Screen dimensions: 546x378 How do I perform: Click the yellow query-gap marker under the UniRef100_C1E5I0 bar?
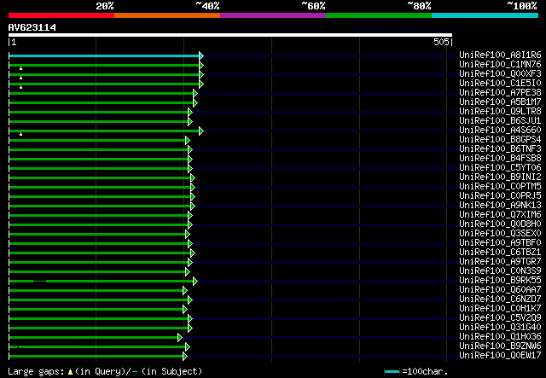(20, 87)
